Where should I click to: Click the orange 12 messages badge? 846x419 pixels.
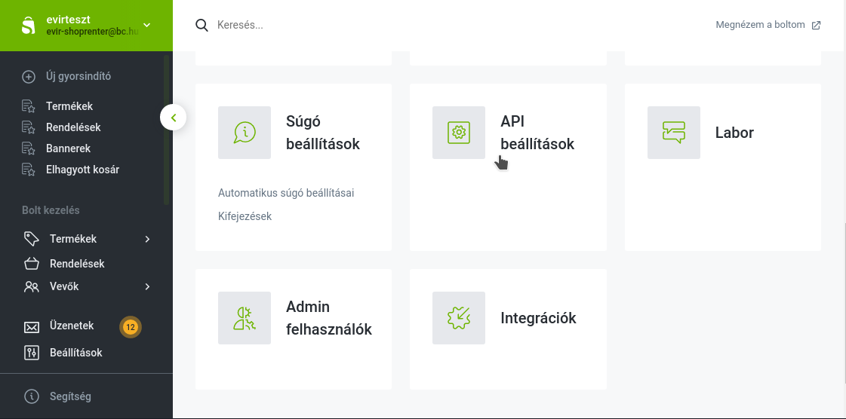coord(130,327)
